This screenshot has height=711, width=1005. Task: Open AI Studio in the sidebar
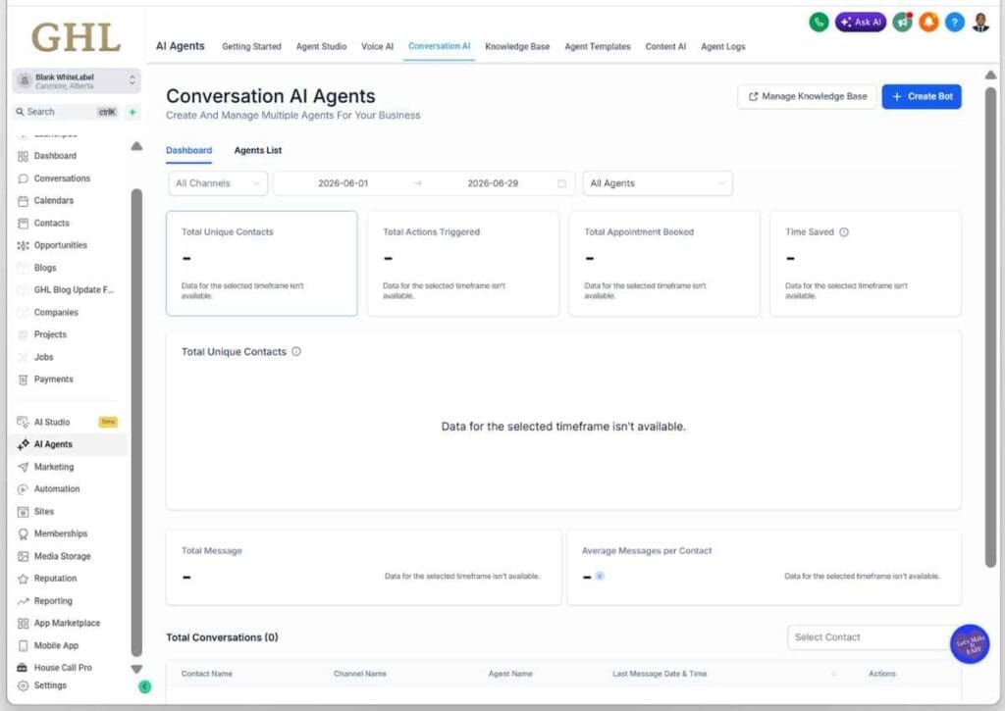[x=52, y=422]
